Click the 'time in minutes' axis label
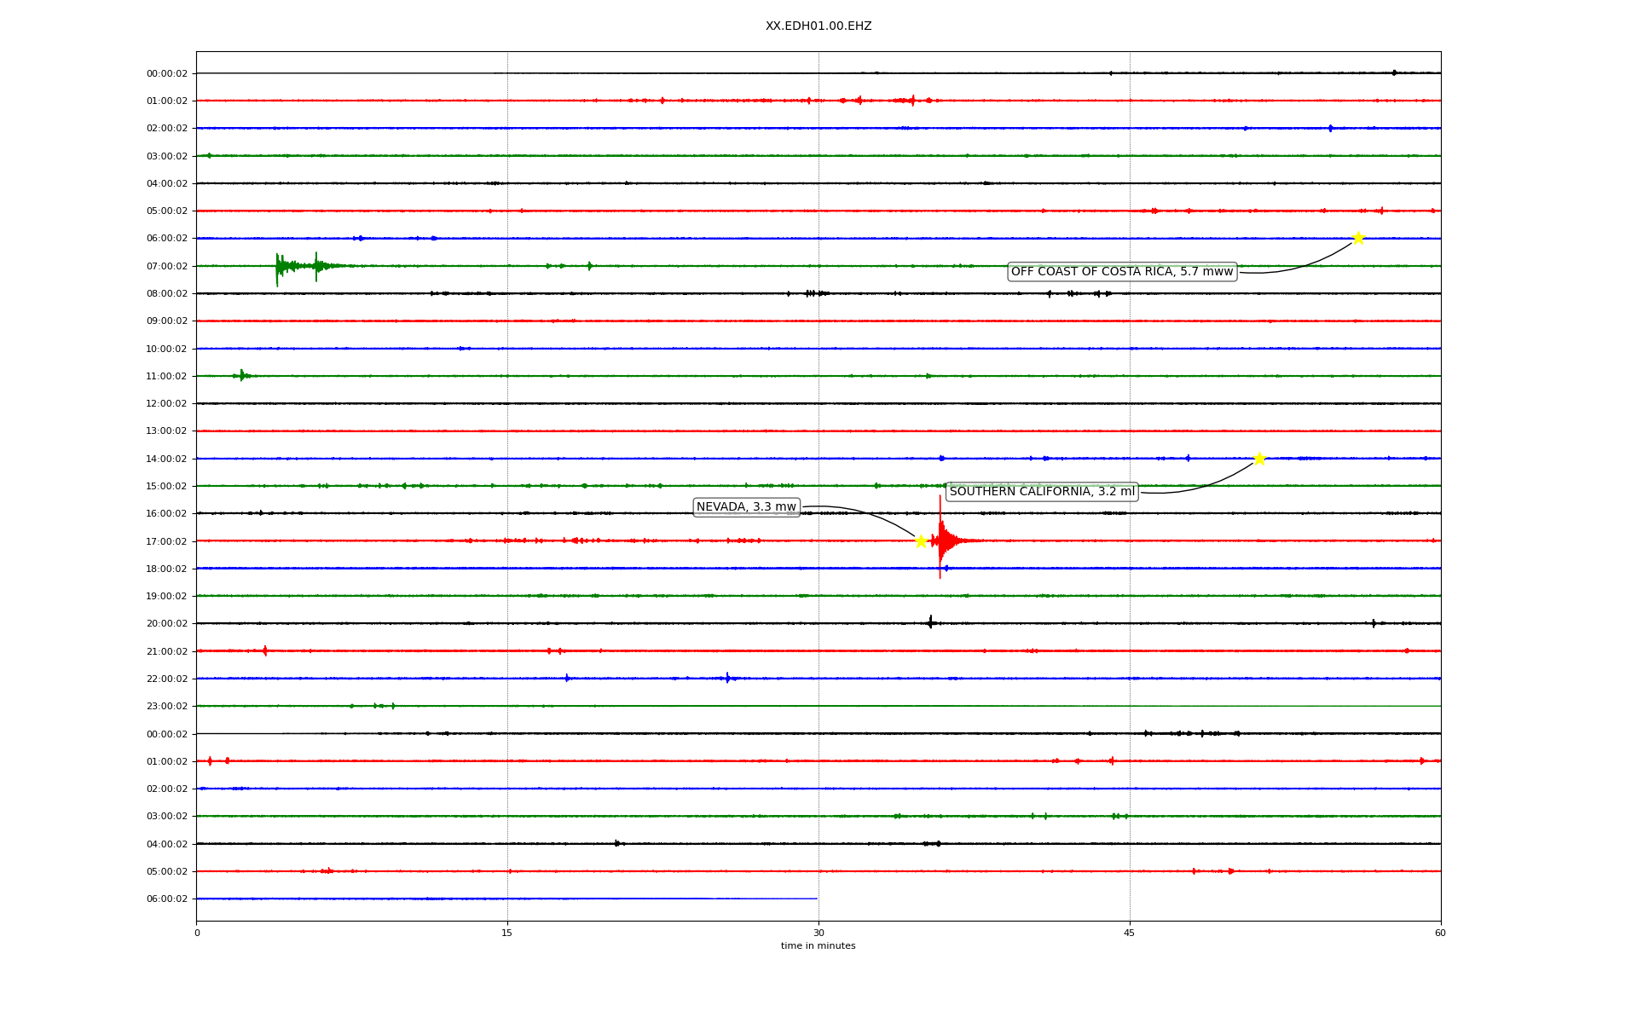The image size is (1637, 1023). point(818,946)
